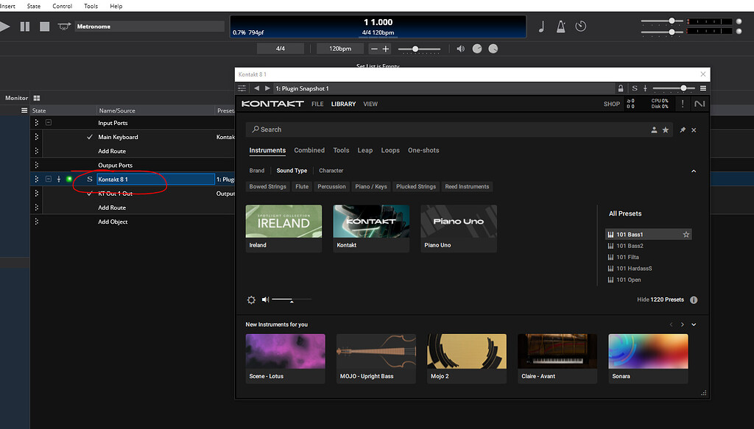
Task: Toggle the S button in plugin toolbar
Action: [x=634, y=88]
